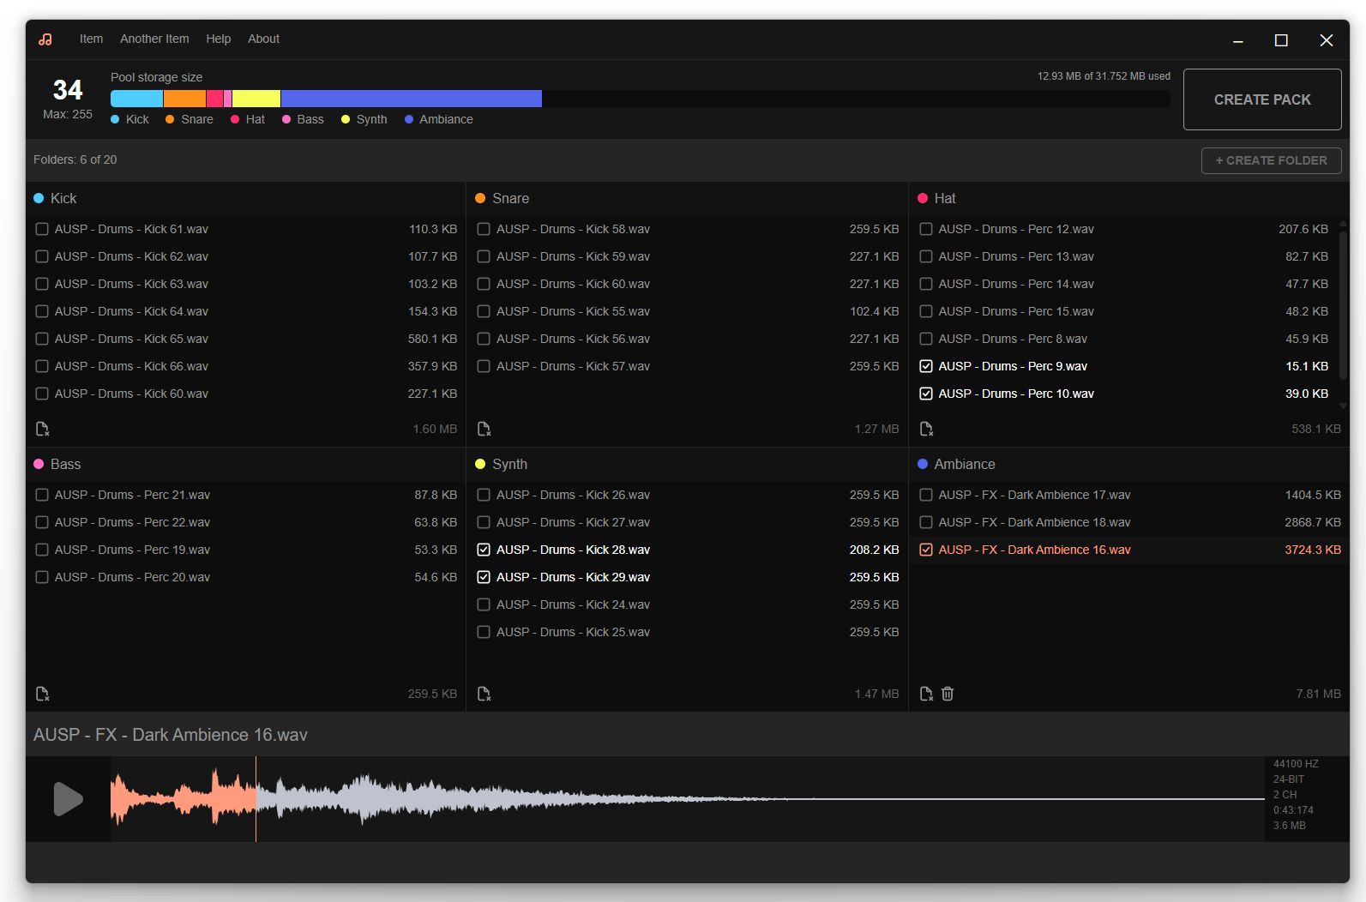Viewport: 1366px width, 902px height.
Task: Click the 7.81 MB Ambiance folder total
Action: tap(1319, 694)
